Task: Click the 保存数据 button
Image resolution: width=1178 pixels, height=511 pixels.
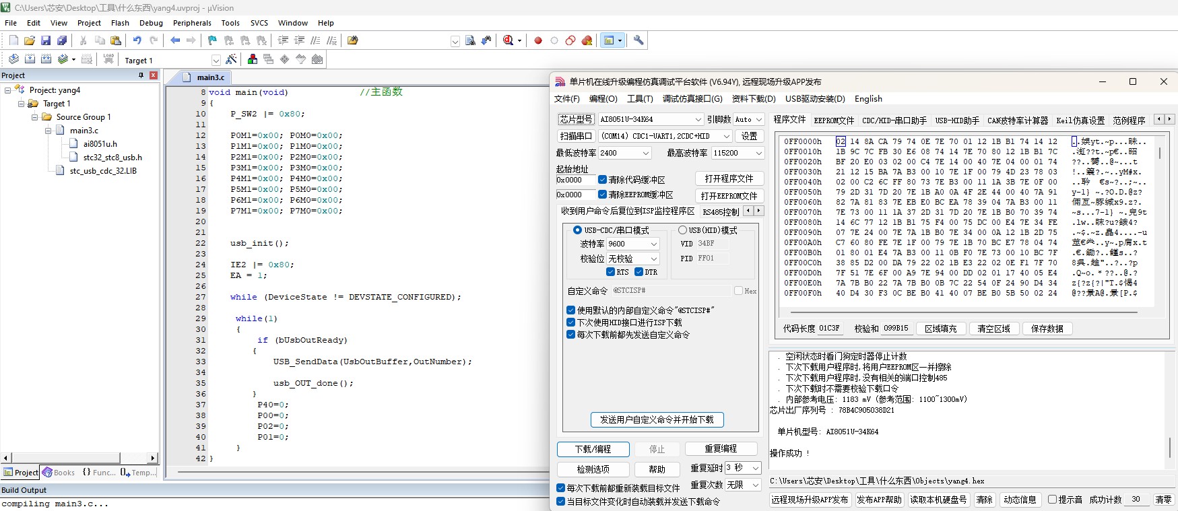Action: pyautogui.click(x=1047, y=329)
